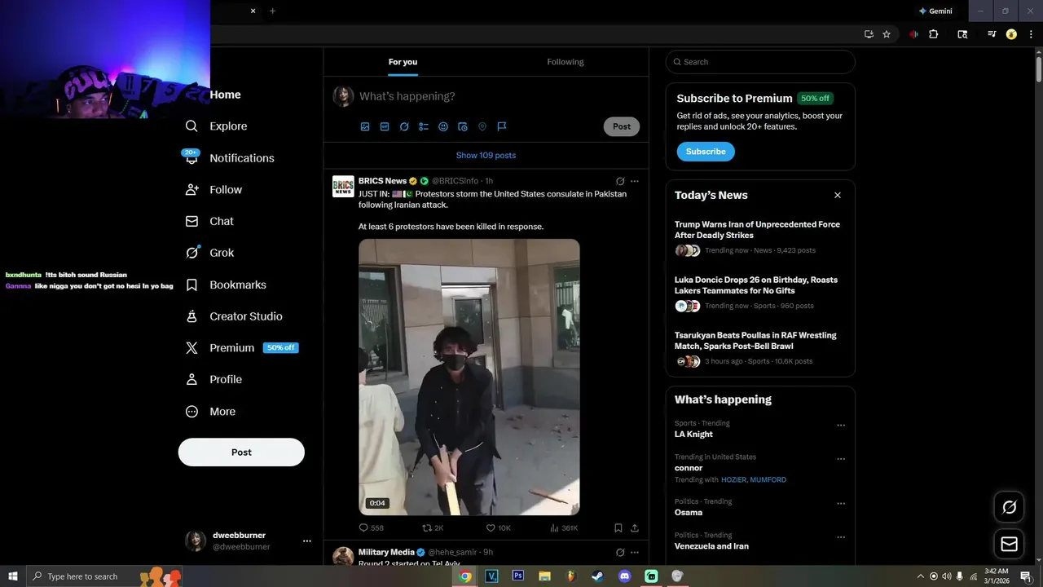
Task: Like the BRICS News post
Action: coord(498,527)
